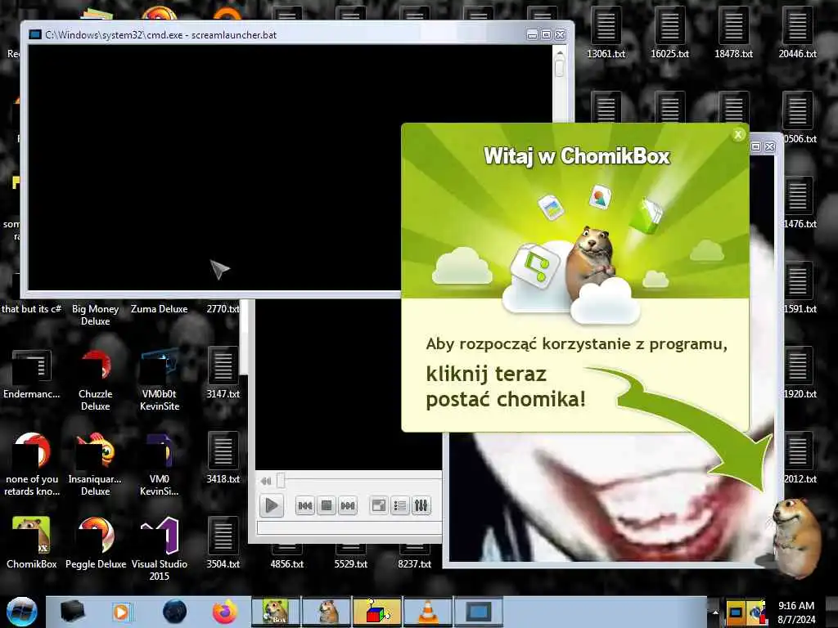Switch to ChomikBox Box taskbar button

pos(276,612)
